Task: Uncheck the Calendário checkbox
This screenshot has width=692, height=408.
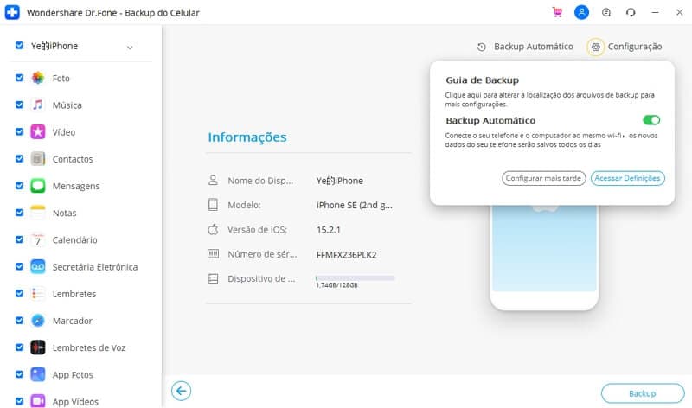Action: pyautogui.click(x=19, y=239)
